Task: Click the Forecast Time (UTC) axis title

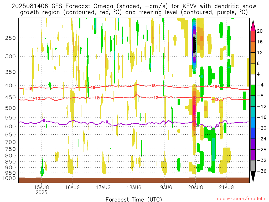Action: click(x=134, y=199)
